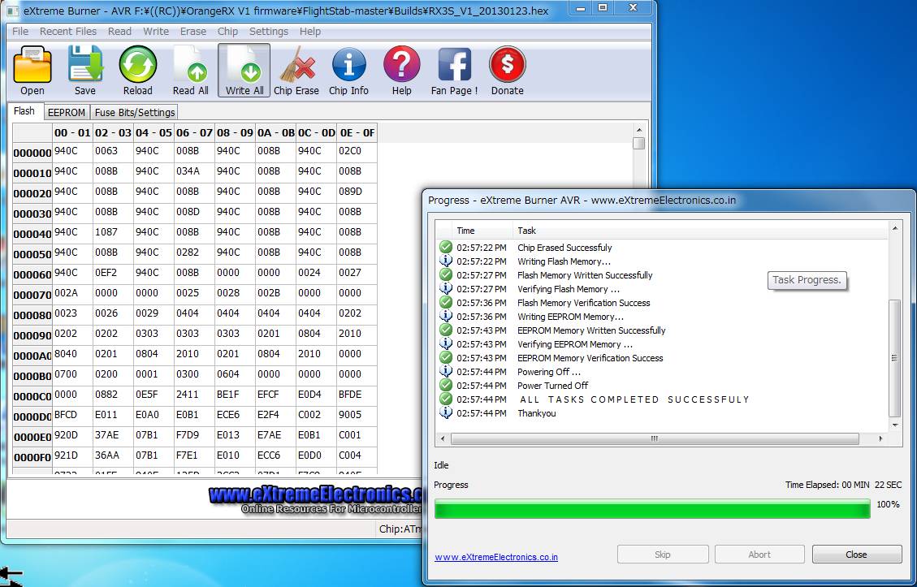The image size is (917, 587).
Task: Click hex cell 0EF2 in row 000060
Action: [113, 274]
